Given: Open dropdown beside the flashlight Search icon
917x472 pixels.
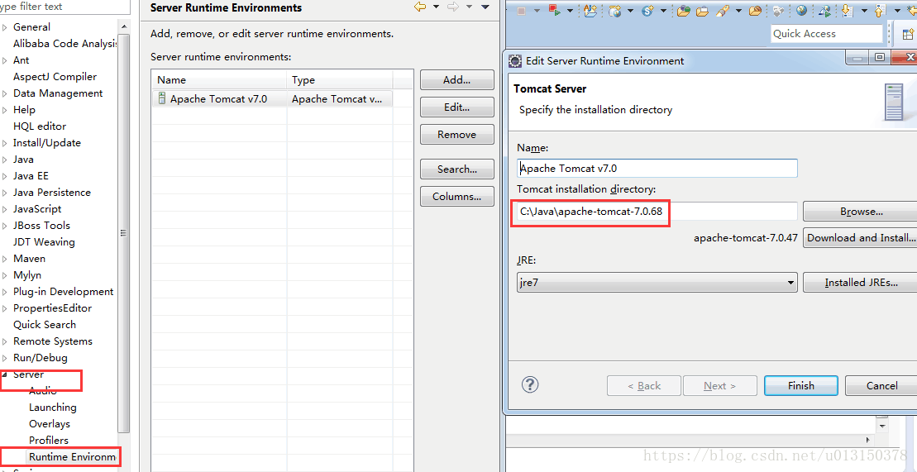Looking at the screenshot, I should (x=738, y=11).
